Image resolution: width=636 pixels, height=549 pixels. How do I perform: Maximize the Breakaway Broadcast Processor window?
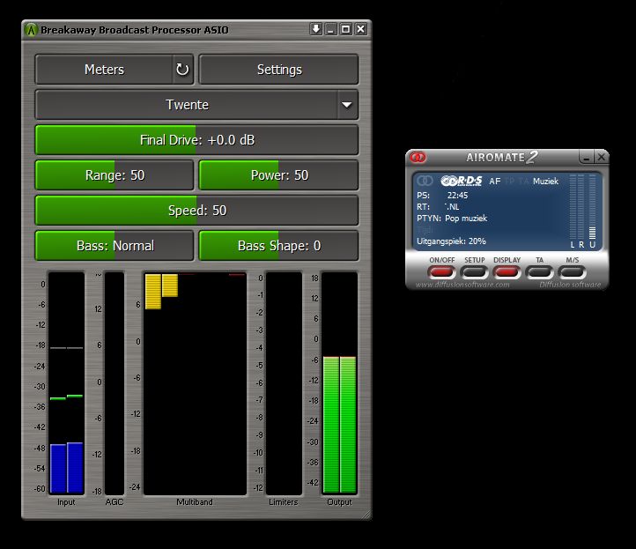pos(345,29)
